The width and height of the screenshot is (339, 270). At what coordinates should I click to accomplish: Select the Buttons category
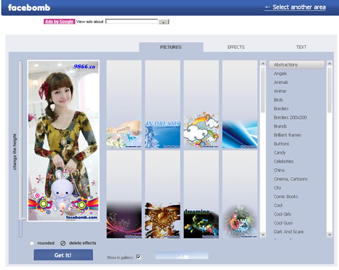click(281, 144)
